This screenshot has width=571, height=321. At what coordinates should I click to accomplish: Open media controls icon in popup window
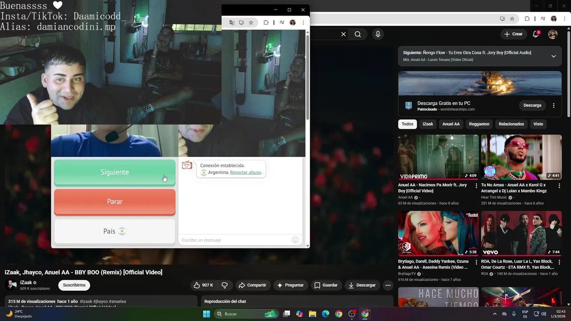click(x=282, y=23)
